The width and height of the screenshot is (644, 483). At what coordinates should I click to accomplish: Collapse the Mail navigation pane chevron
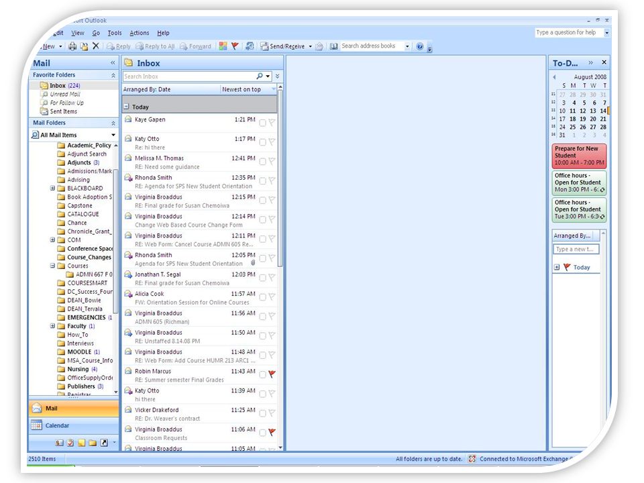tap(113, 63)
